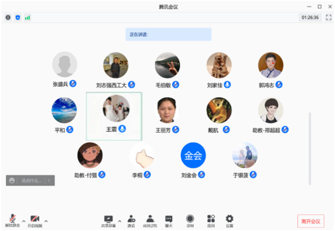
Task: Open members list 成员(29)
Action: pos(150,221)
